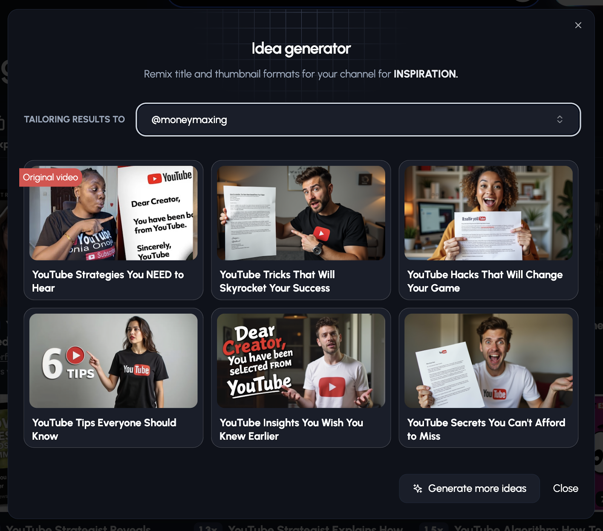This screenshot has width=603, height=531.
Task: Click title 'YouTube Insights You Wish You Knew Earlier'
Action: point(291,429)
